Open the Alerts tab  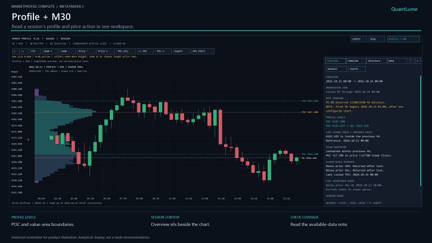point(357,69)
